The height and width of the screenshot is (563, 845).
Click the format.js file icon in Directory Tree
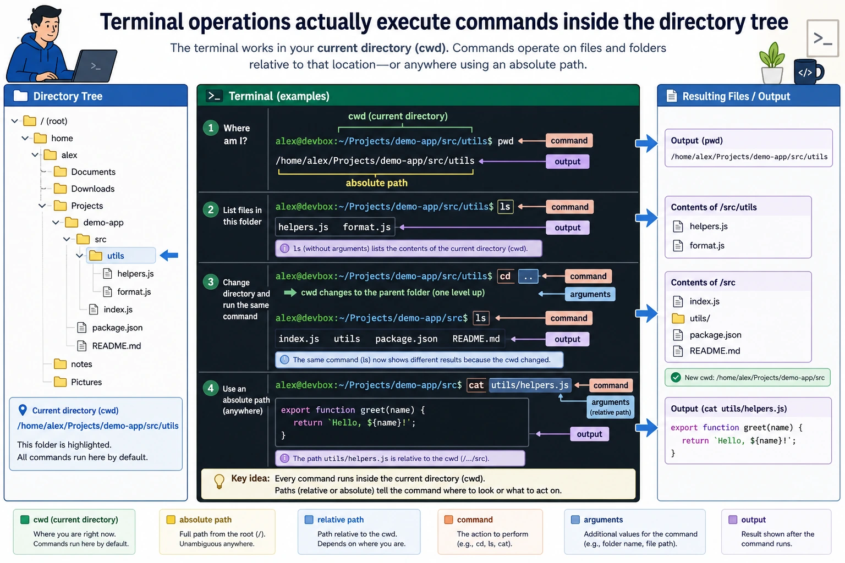108,291
